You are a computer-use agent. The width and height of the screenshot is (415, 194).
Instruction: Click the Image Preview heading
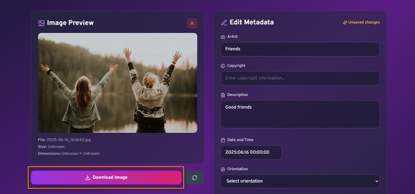(x=71, y=23)
